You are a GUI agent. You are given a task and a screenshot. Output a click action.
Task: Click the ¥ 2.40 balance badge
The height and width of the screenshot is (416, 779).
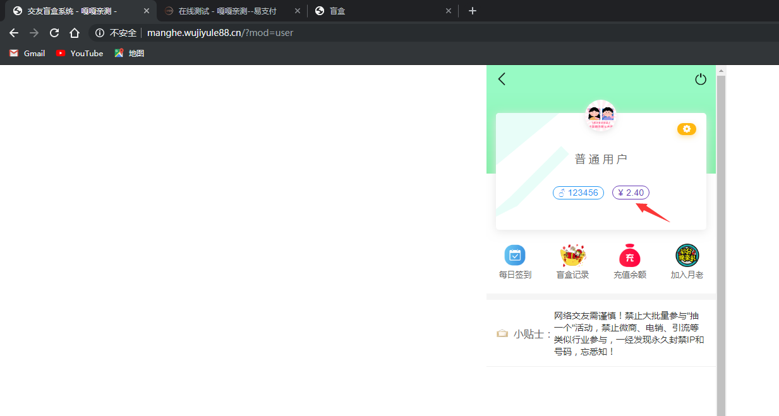tap(631, 193)
